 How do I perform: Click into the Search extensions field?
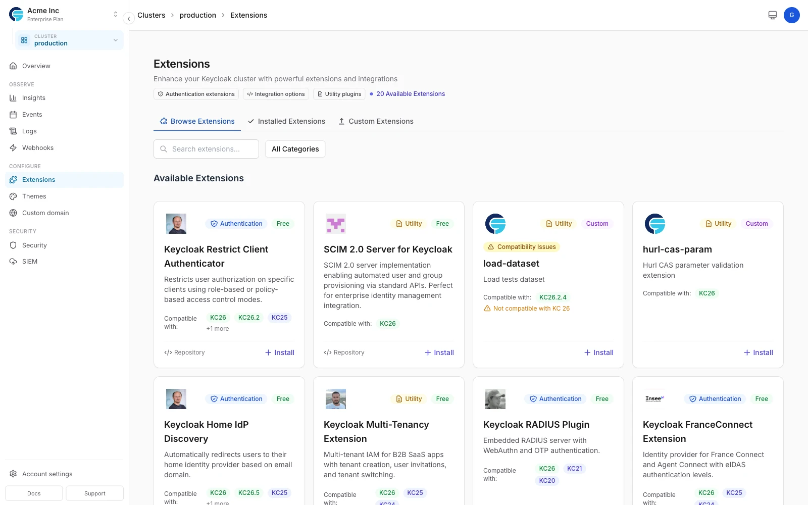click(x=206, y=149)
